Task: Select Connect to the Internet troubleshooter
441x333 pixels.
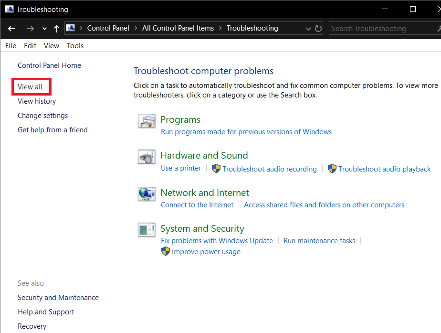Action: 197,205
